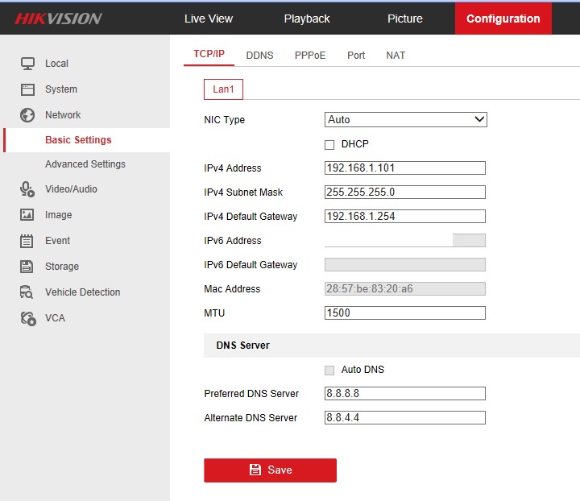Click the Preferred DNS Server field

click(404, 394)
